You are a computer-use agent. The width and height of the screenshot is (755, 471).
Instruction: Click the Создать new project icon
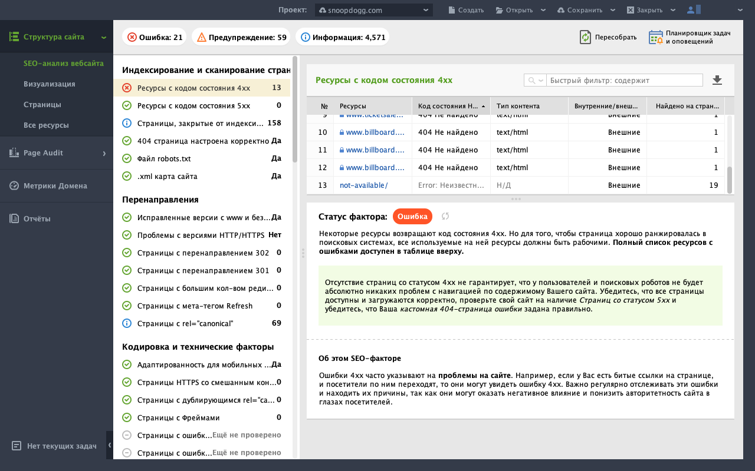[452, 10]
